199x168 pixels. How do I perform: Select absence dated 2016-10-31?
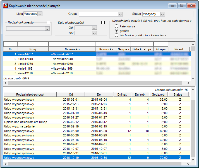(97, 153)
